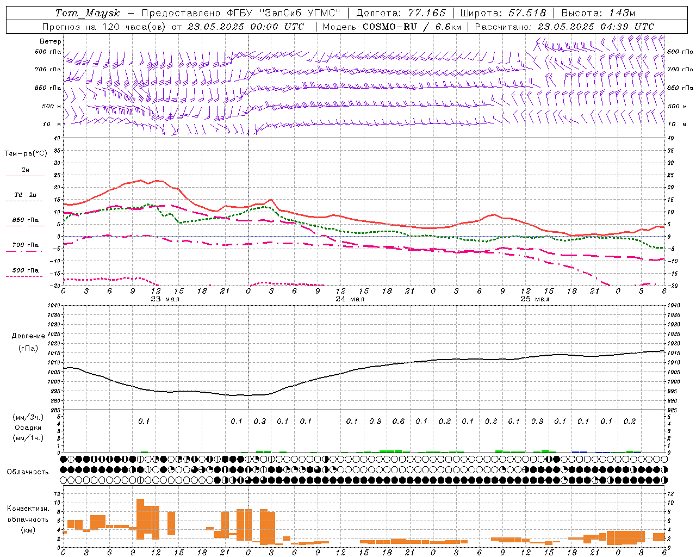
Task: Click the "850 гПа" legend in temperature panel
Action: pos(26,220)
